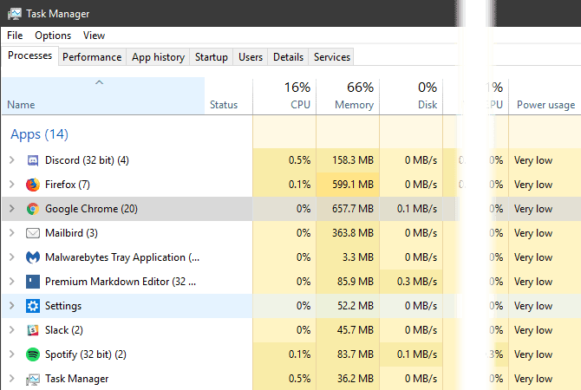Click the Spotify app icon
Image resolution: width=581 pixels, height=390 pixels.
(33, 354)
